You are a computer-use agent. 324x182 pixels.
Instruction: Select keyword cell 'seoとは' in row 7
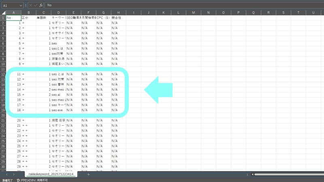coord(58,49)
